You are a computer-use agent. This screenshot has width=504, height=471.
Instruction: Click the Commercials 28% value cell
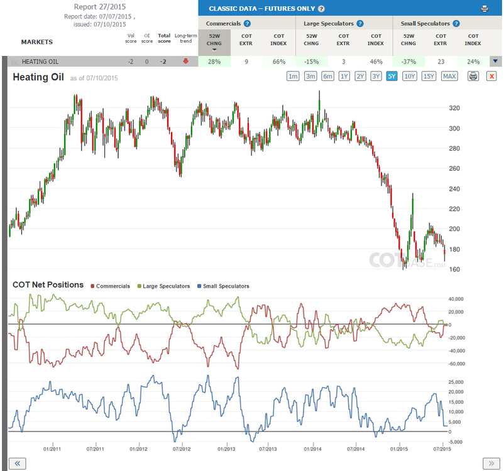pyautogui.click(x=214, y=62)
